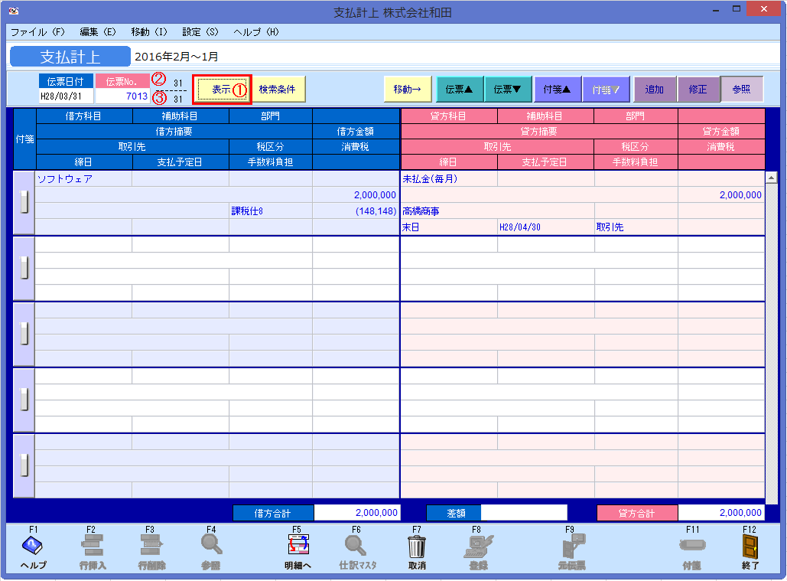Click the 追加 add toolbar button
This screenshot has width=787, height=581.
tap(655, 89)
